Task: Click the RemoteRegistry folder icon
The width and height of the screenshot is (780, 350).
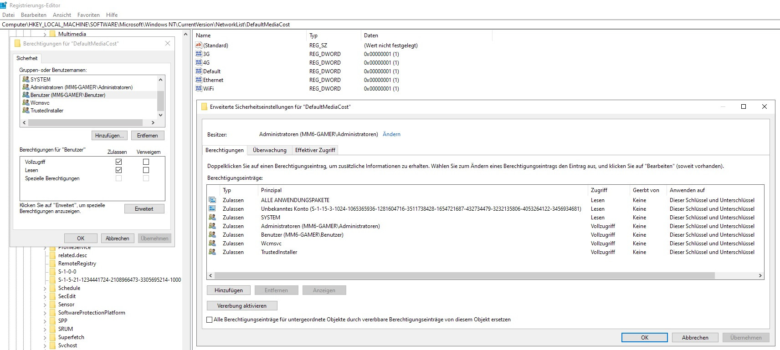Action: 52,264
